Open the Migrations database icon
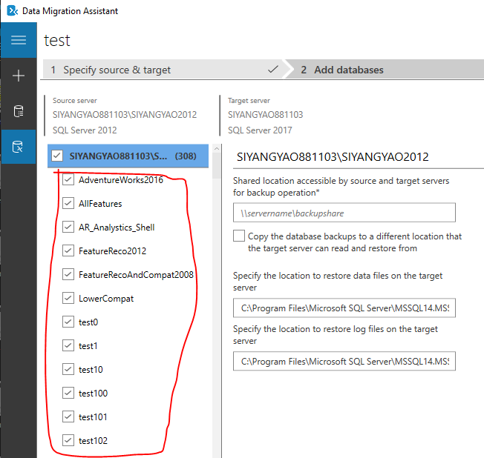The image size is (484, 458). 18,147
